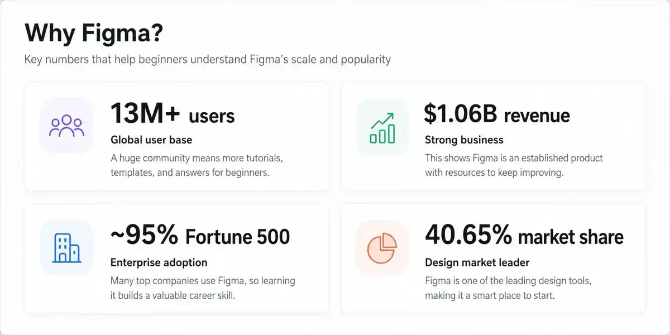Click the words 'market share' beside 40.65%
Viewport: 670px width, 335px height.
pos(571,237)
